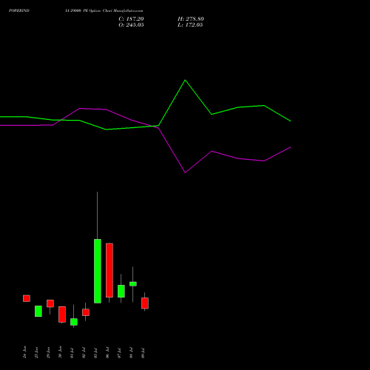The height and width of the screenshot is (370, 370).
Task: Click the 09 Jul date label
Action: pyautogui.click(x=143, y=353)
